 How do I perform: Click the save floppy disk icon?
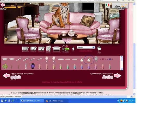pos(99,48)
